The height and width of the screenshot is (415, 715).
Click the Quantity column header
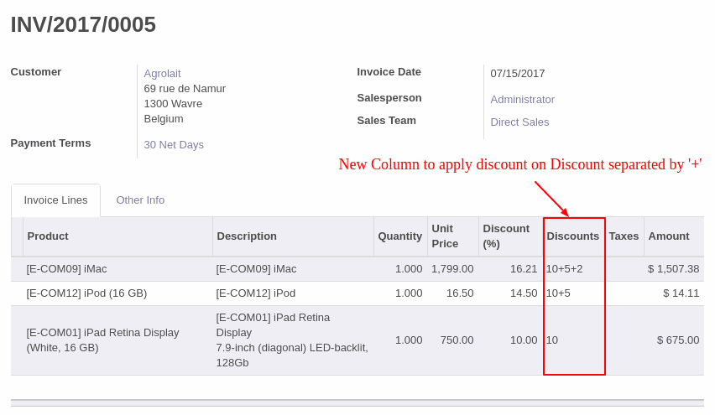(x=400, y=236)
